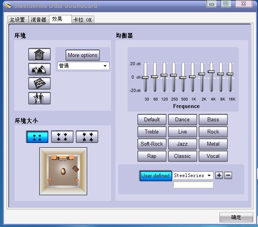This screenshot has width=258, height=227.
Task: Select the bathroom shower environment icon
Action: pos(39,55)
